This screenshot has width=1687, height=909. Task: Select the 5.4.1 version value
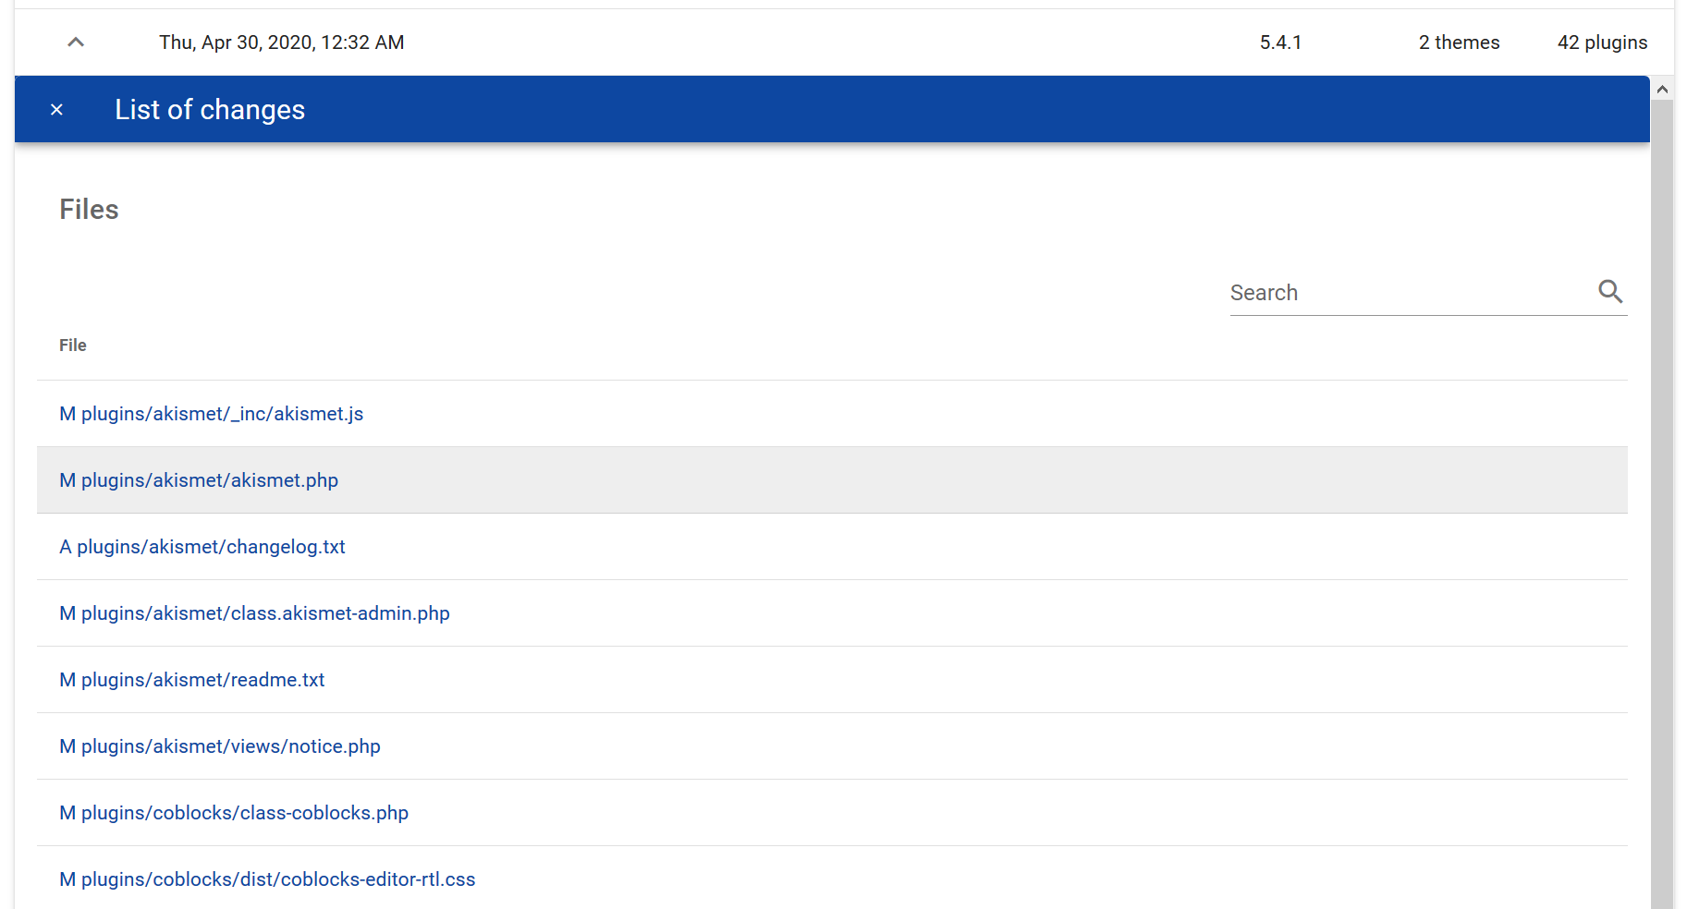(x=1280, y=42)
